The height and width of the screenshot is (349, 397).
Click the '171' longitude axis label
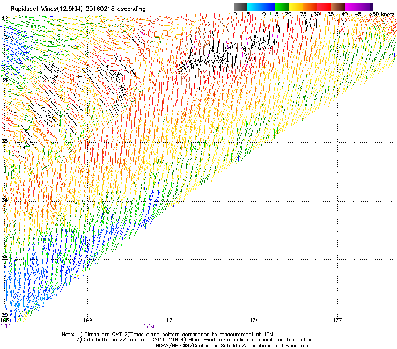pos(171,321)
